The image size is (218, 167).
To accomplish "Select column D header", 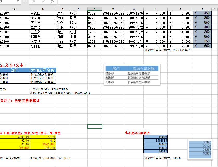I will [78, 9].
